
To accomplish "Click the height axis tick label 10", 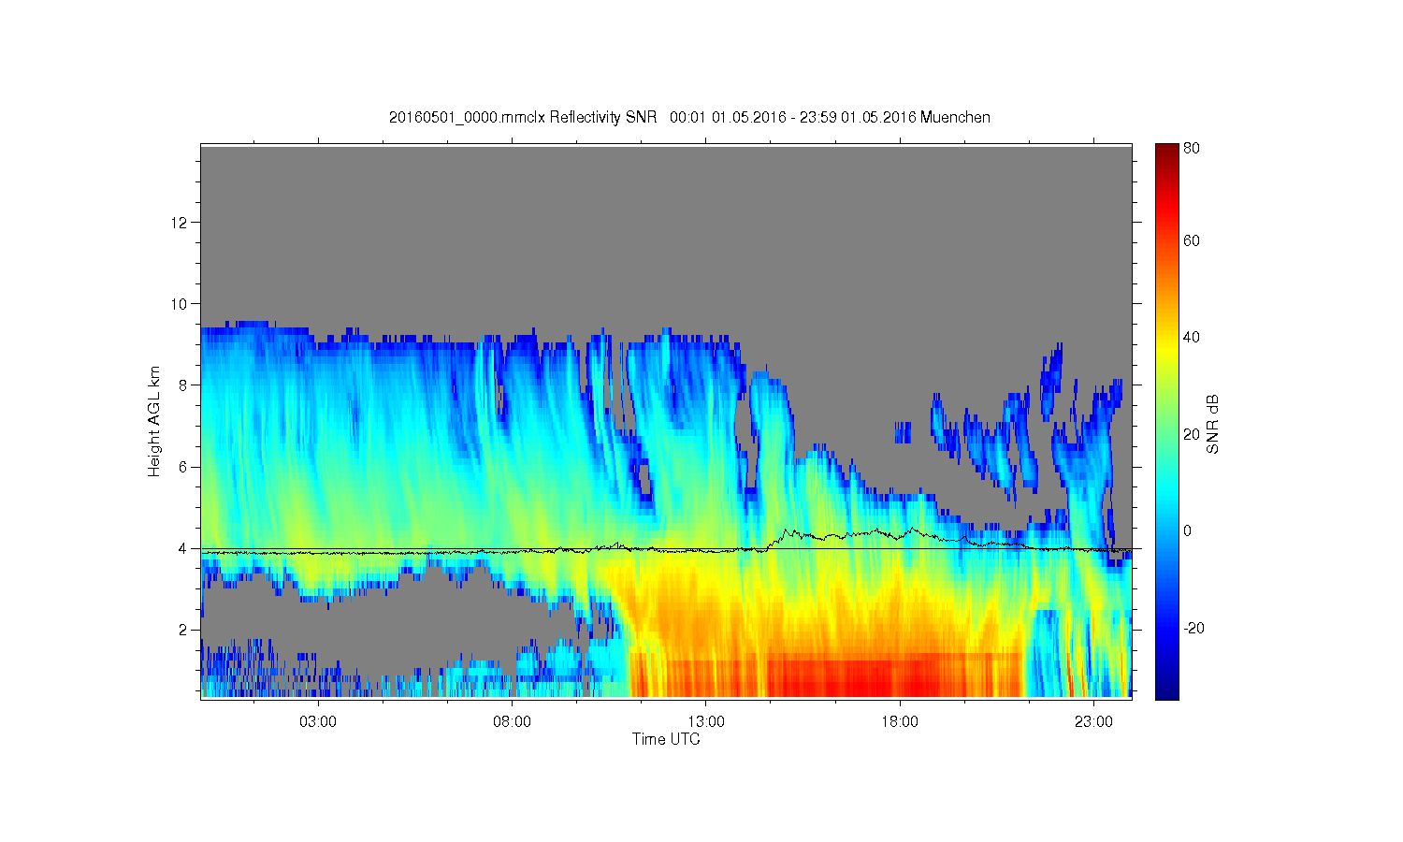I will click(x=181, y=304).
